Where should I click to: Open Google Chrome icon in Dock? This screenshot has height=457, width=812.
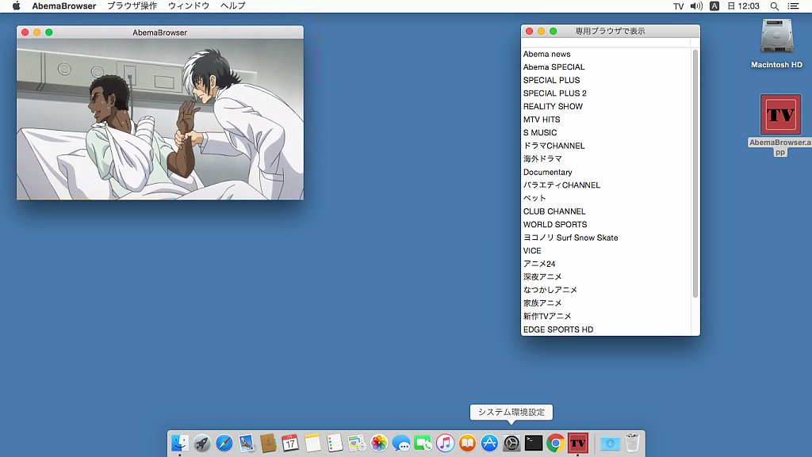pyautogui.click(x=556, y=443)
